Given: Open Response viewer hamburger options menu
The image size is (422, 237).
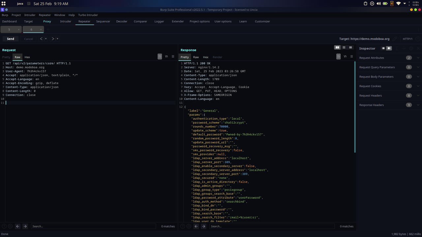Looking at the screenshot, I should pos(351,57).
